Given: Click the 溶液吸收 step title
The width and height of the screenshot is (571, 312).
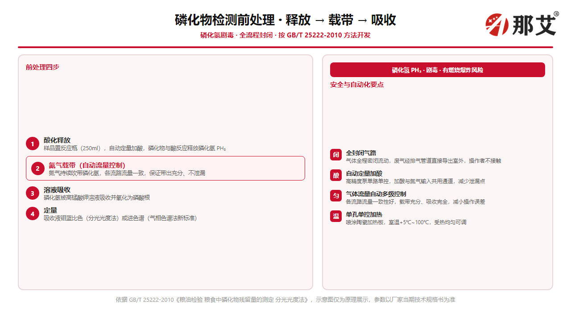Looking at the screenshot, I should click(x=57, y=190).
